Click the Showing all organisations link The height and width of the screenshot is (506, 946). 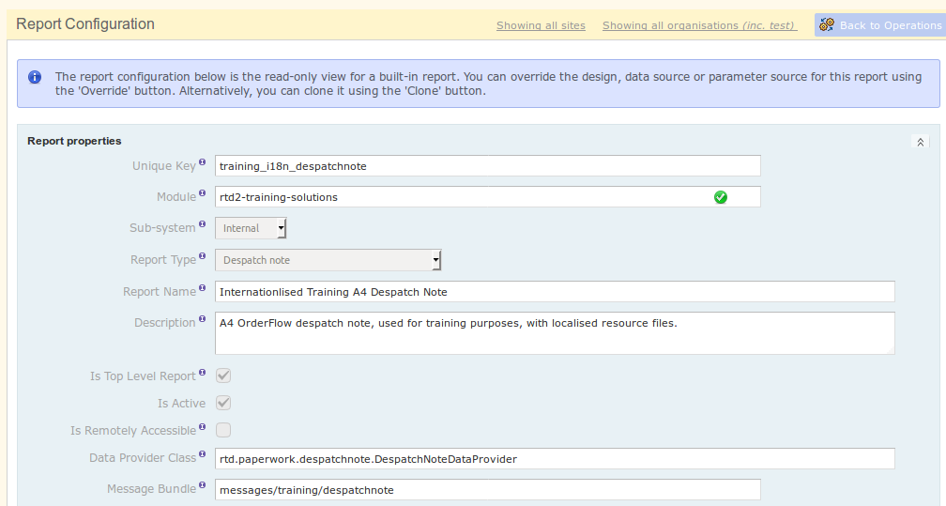pyautogui.click(x=699, y=25)
